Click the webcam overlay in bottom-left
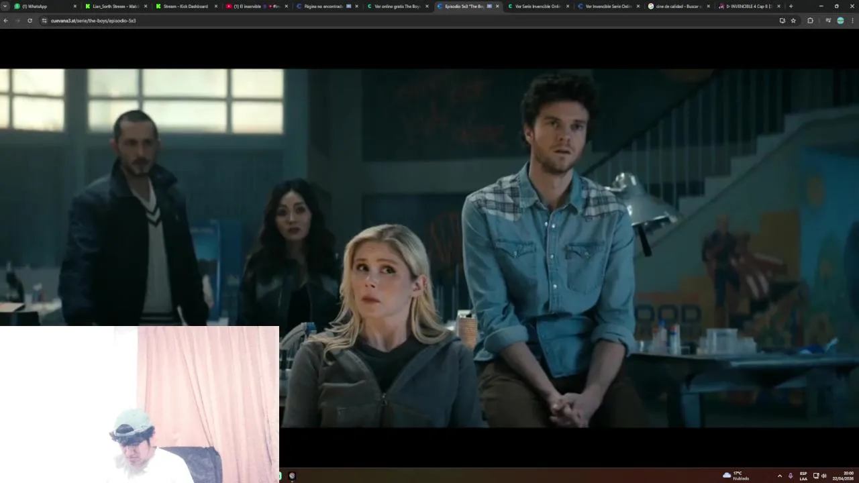 point(140,405)
